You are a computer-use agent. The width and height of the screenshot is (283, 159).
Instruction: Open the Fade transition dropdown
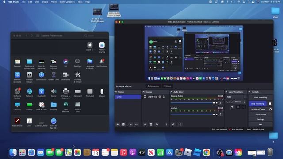pos(236,97)
